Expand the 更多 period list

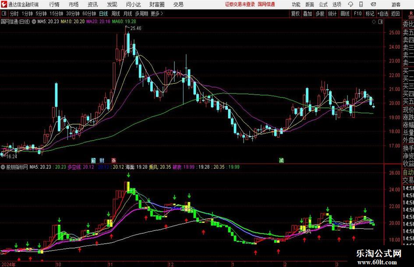point(157,14)
